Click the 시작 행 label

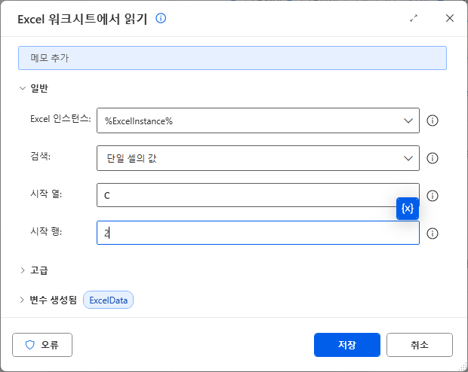click(x=46, y=231)
